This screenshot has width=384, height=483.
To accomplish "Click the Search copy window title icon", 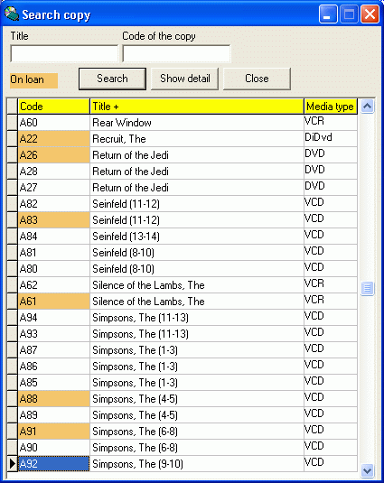I will (12, 14).
